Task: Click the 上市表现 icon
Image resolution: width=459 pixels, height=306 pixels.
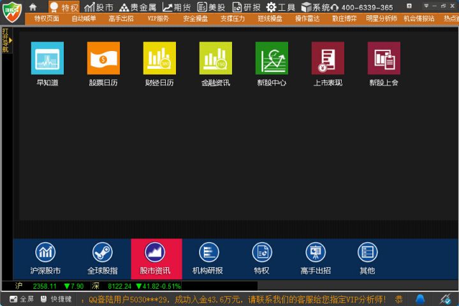Action: (328, 58)
